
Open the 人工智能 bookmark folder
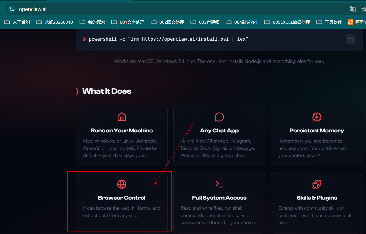coord(17,22)
